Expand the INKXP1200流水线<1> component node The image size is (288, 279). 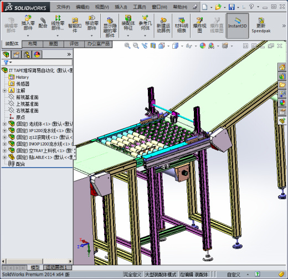[4, 144]
